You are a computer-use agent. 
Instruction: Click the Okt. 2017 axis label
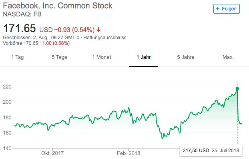click(x=52, y=153)
